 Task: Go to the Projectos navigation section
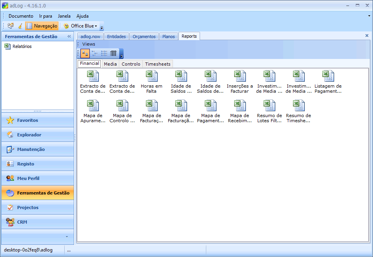click(x=27, y=207)
